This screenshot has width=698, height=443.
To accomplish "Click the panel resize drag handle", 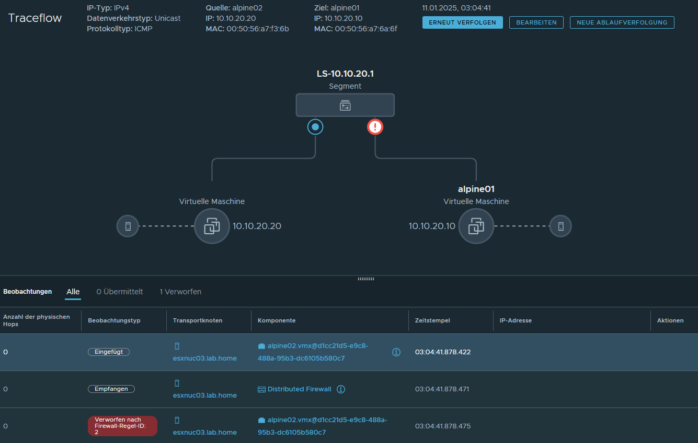I will 365,279.
